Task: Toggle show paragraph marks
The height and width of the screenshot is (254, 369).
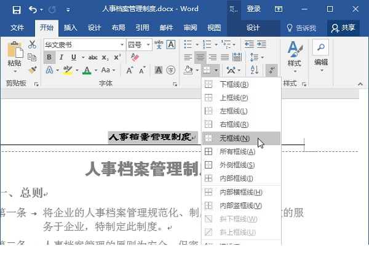Action: [272, 70]
